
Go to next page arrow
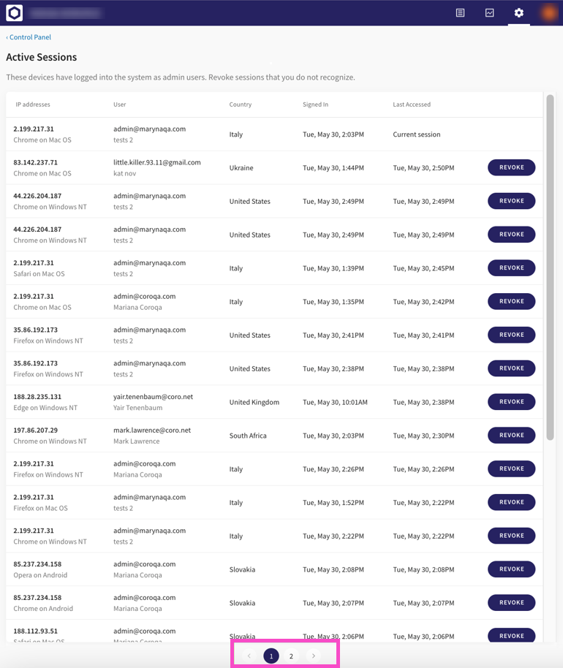pos(314,656)
